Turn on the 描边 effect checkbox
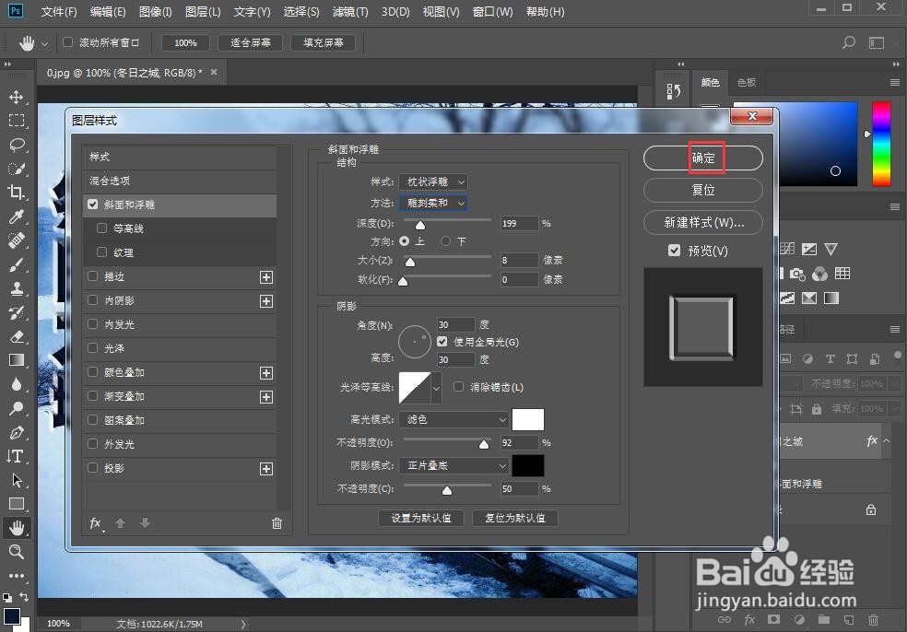The image size is (907, 632). coord(93,275)
